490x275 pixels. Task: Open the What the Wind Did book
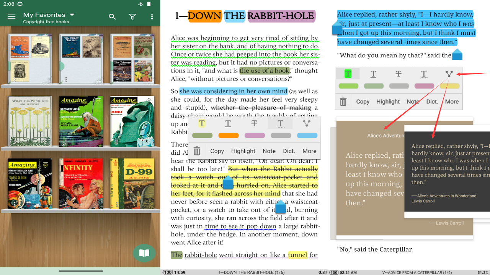pos(29,121)
